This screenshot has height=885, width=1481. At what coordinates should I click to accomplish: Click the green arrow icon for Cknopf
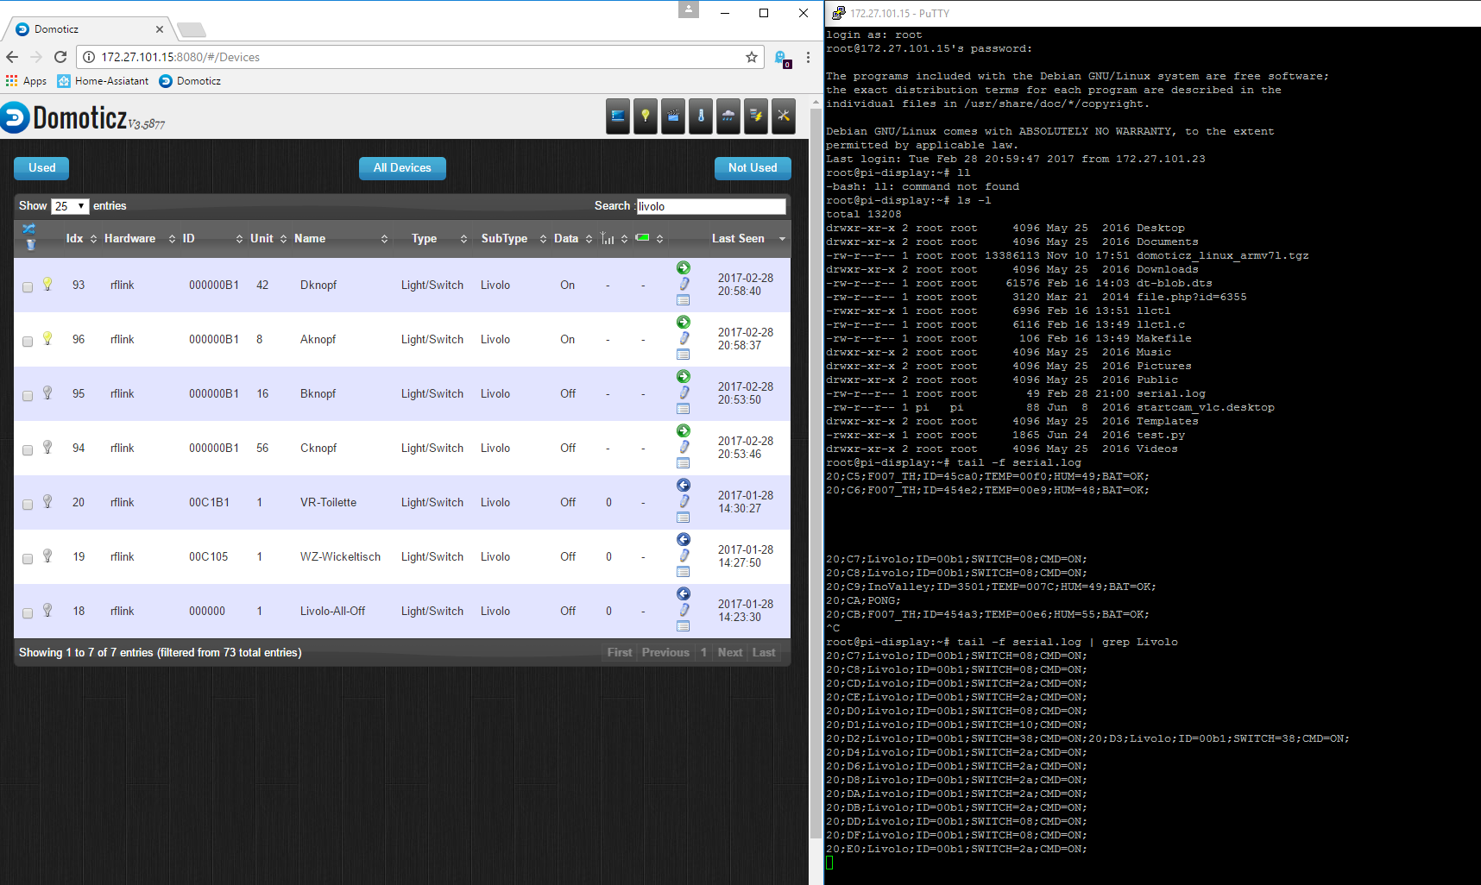(684, 431)
